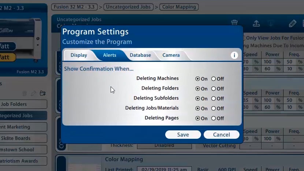
Task: Select Off for Deleting Folders
Action: [x=214, y=89]
